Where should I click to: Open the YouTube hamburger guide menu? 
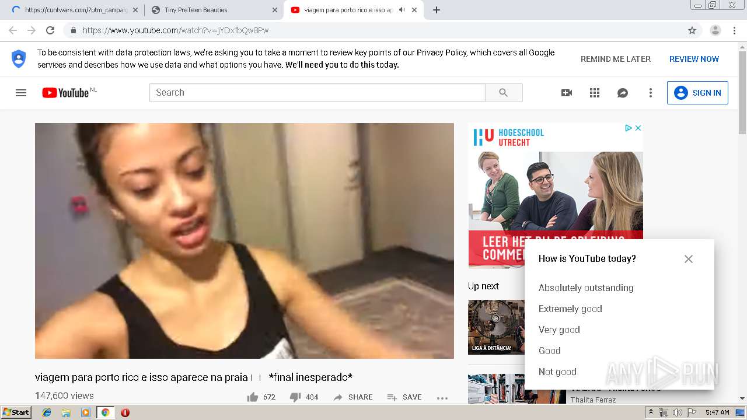21,93
